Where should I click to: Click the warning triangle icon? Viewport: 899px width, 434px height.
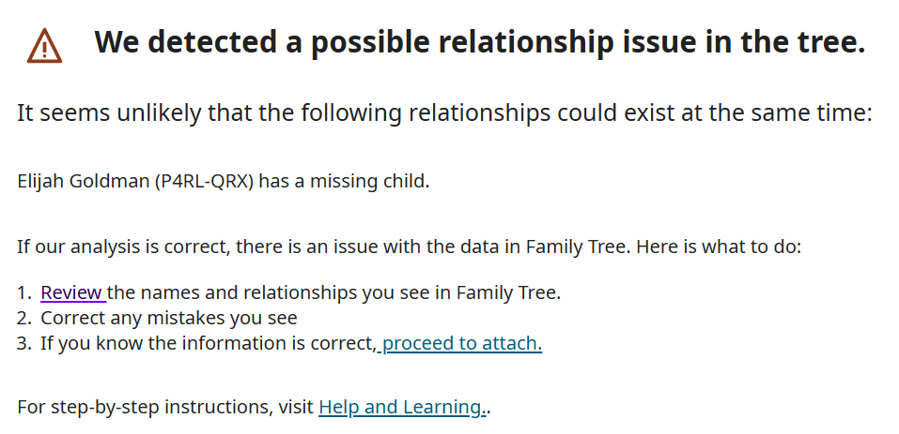(45, 46)
